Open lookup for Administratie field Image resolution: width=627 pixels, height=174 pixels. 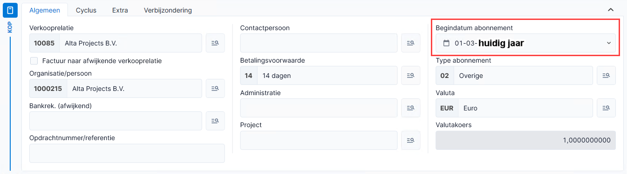pos(410,108)
